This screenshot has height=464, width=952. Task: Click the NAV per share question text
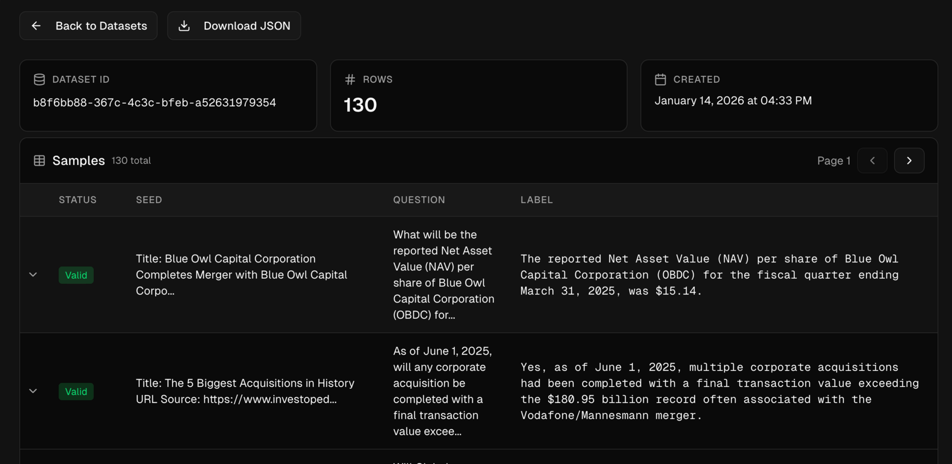(x=444, y=275)
